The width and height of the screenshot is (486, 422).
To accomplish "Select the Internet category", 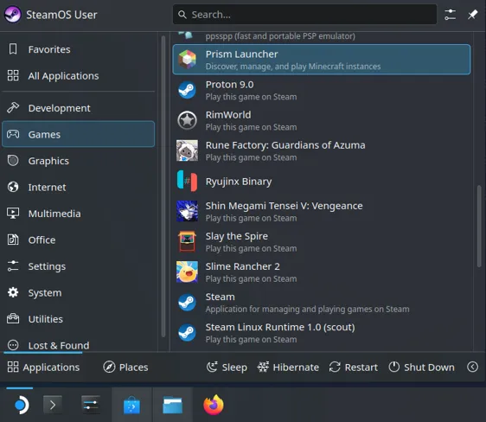I will pos(78,187).
